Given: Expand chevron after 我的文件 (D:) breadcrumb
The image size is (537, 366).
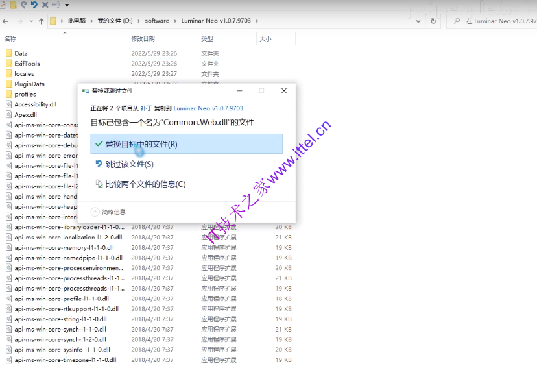Looking at the screenshot, I should (139, 21).
